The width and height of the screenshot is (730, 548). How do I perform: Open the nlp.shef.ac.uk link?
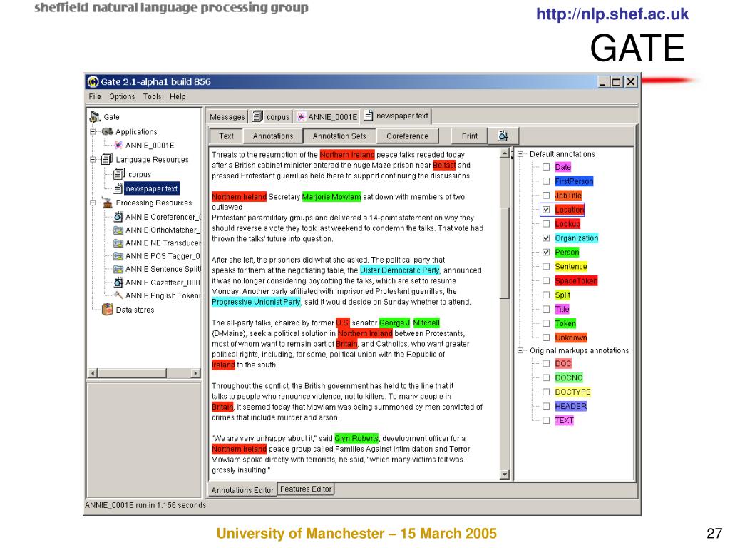click(x=612, y=14)
